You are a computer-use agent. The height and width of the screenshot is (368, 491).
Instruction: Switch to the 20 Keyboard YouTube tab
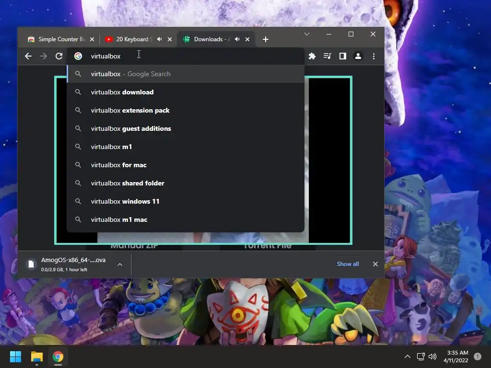(139, 39)
